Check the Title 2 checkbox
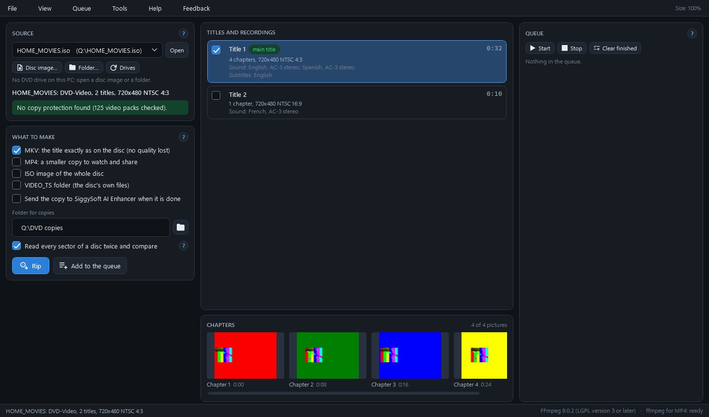The width and height of the screenshot is (709, 417). pyautogui.click(x=216, y=95)
